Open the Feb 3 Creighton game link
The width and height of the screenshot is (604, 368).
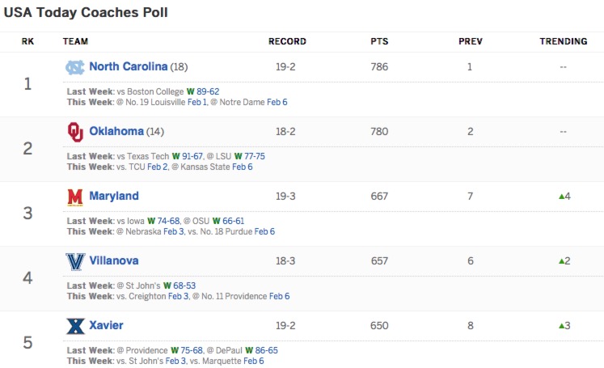[177, 296]
